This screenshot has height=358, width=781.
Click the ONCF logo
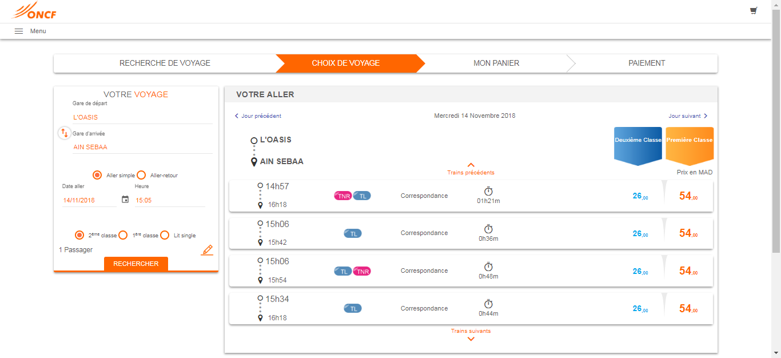[34, 11]
